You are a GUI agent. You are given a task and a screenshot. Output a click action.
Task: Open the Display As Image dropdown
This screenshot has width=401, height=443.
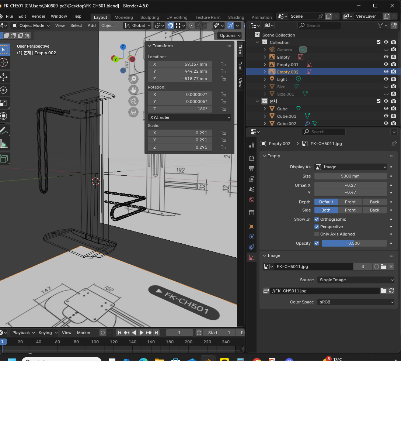click(x=351, y=167)
